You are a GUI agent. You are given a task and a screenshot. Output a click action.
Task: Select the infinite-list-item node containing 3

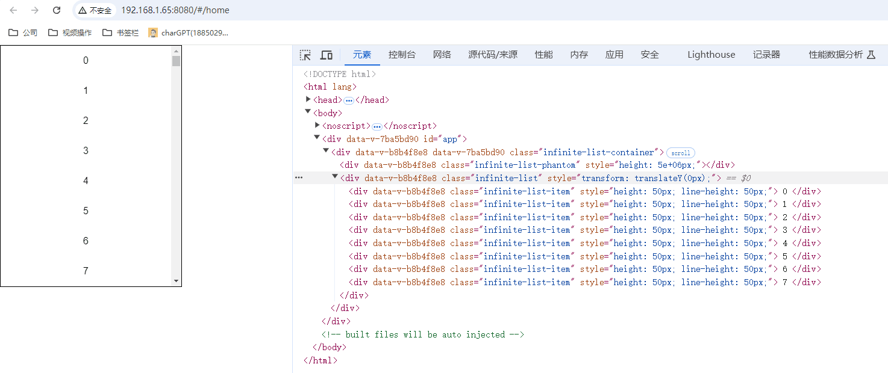point(585,230)
